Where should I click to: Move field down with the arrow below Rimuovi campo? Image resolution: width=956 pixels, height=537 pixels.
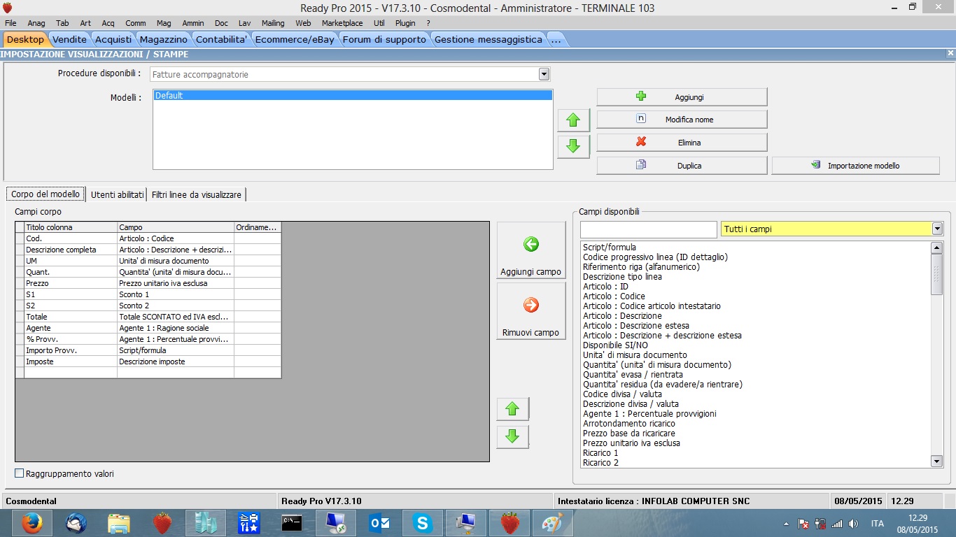tap(512, 436)
